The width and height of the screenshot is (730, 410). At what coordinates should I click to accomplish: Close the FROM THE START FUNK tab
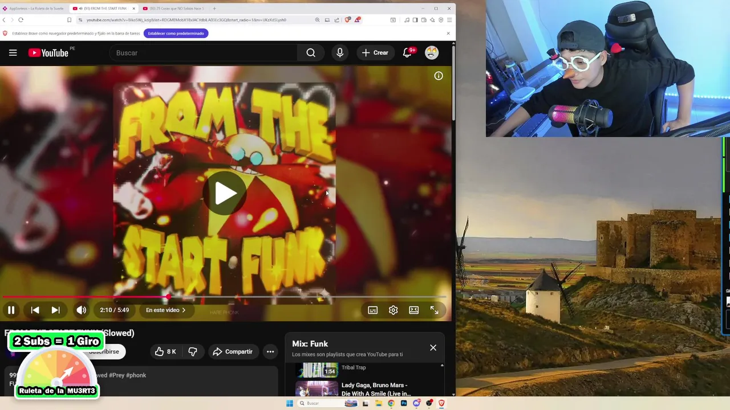[134, 9]
